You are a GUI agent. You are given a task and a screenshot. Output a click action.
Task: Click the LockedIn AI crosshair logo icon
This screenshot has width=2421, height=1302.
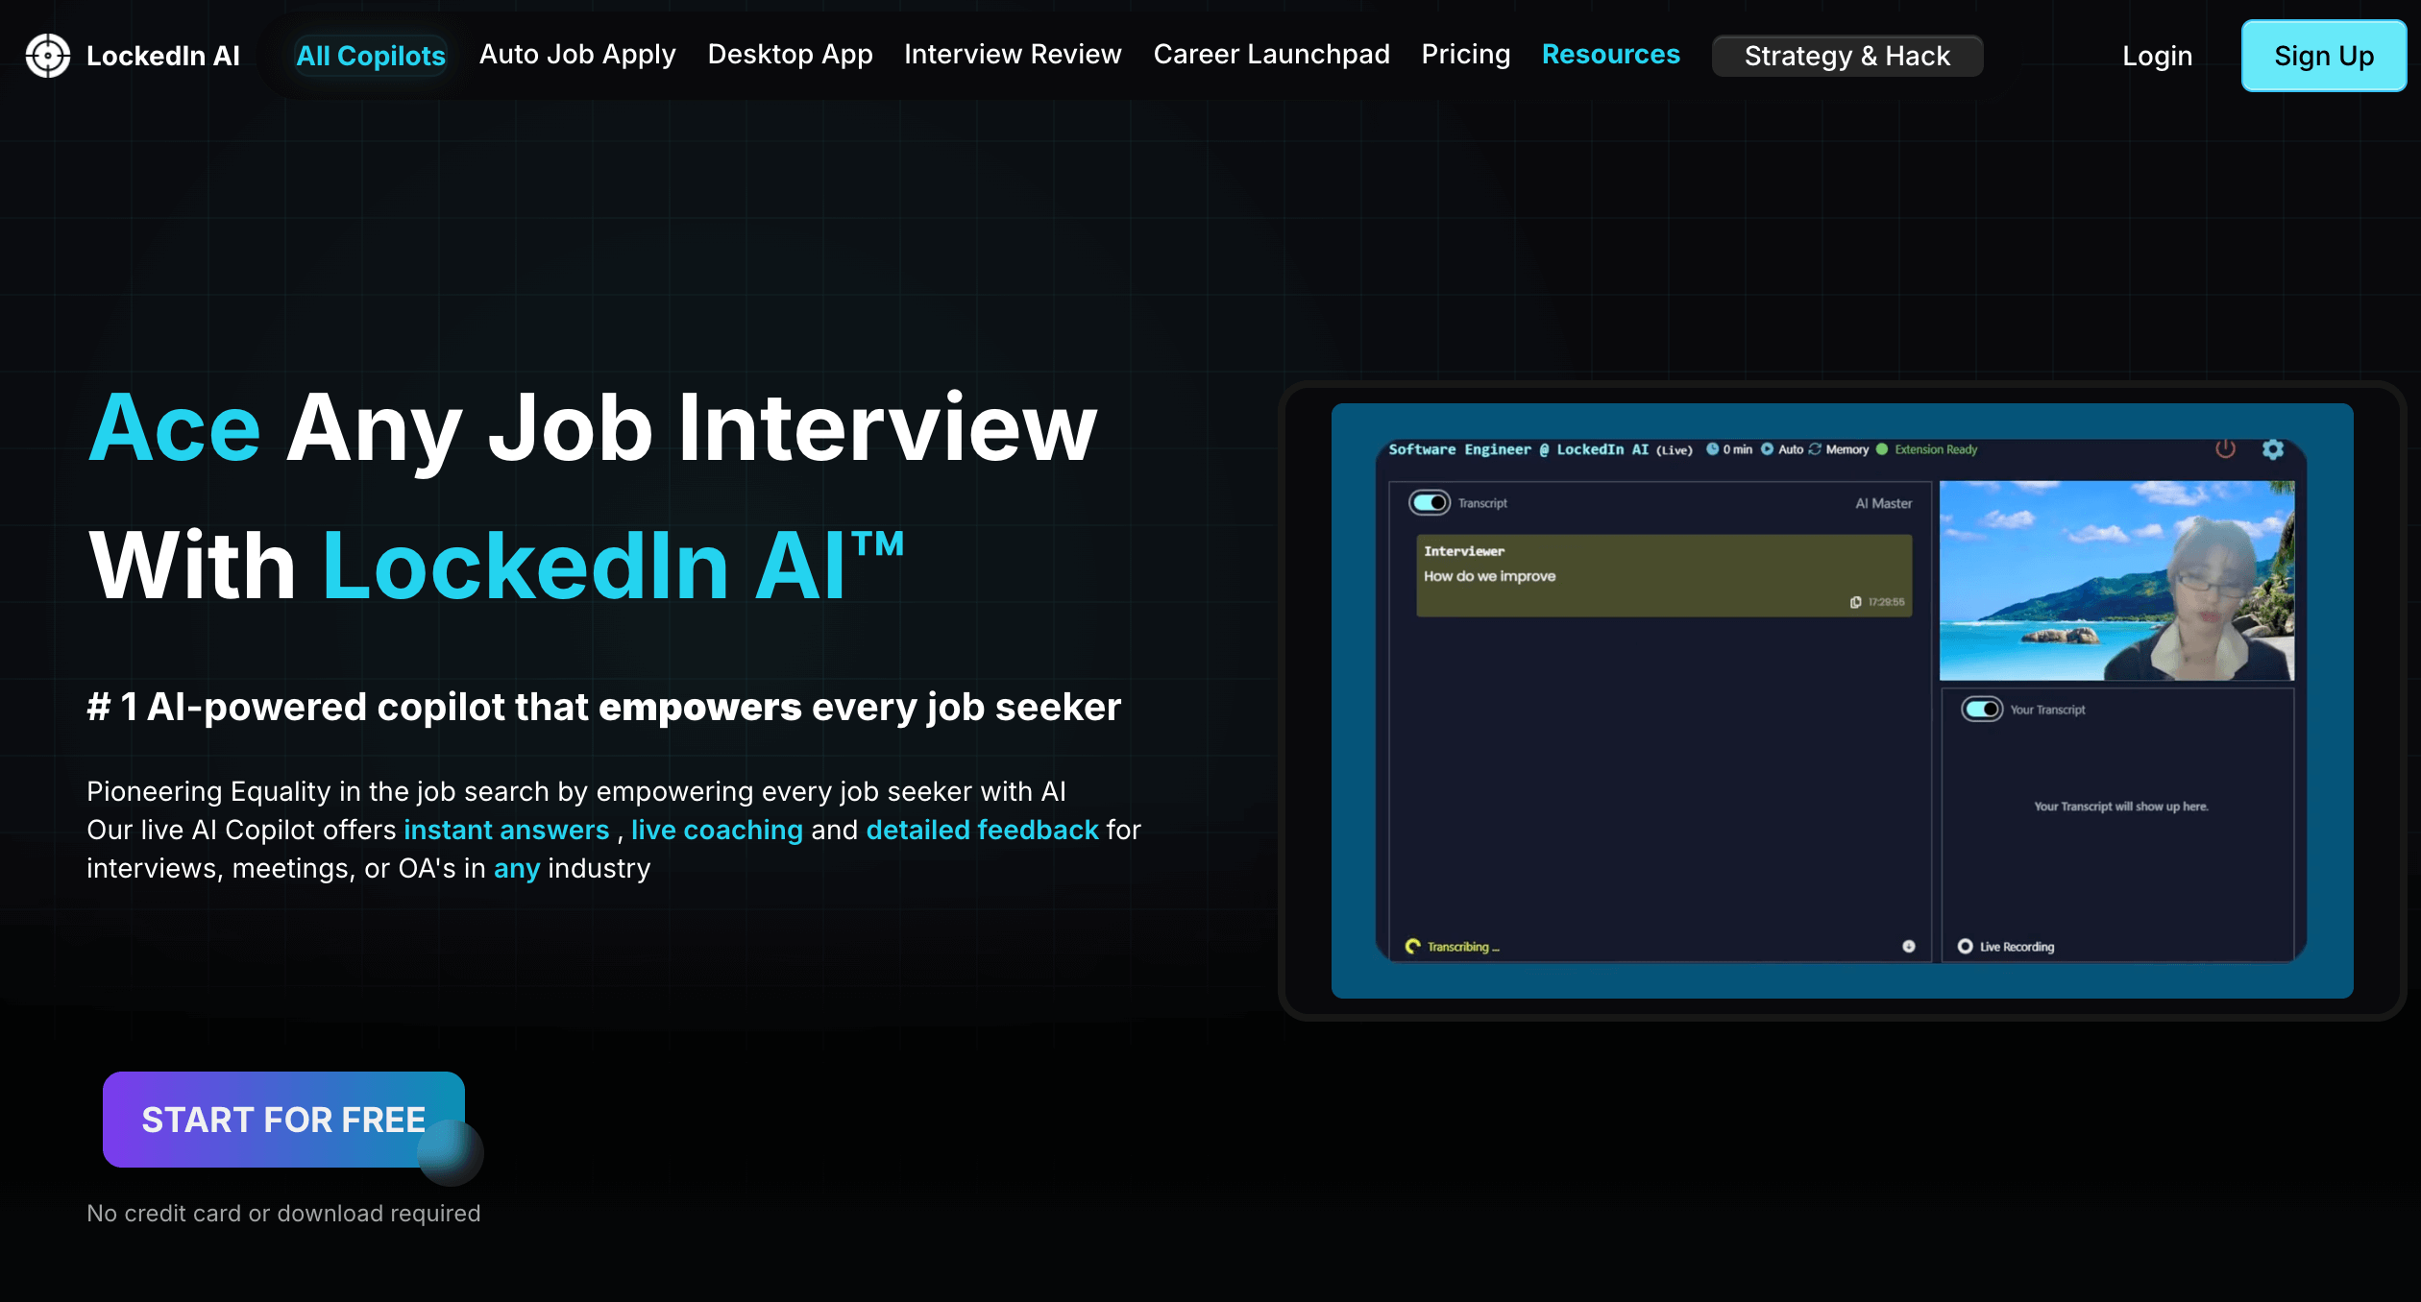click(x=48, y=56)
